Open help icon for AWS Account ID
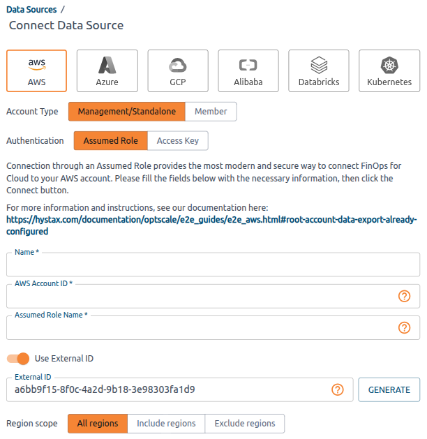 pyautogui.click(x=405, y=296)
